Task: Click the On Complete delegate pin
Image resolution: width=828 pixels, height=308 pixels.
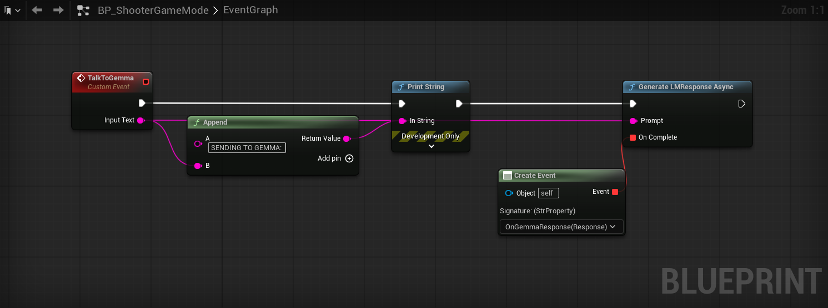Action: click(633, 137)
